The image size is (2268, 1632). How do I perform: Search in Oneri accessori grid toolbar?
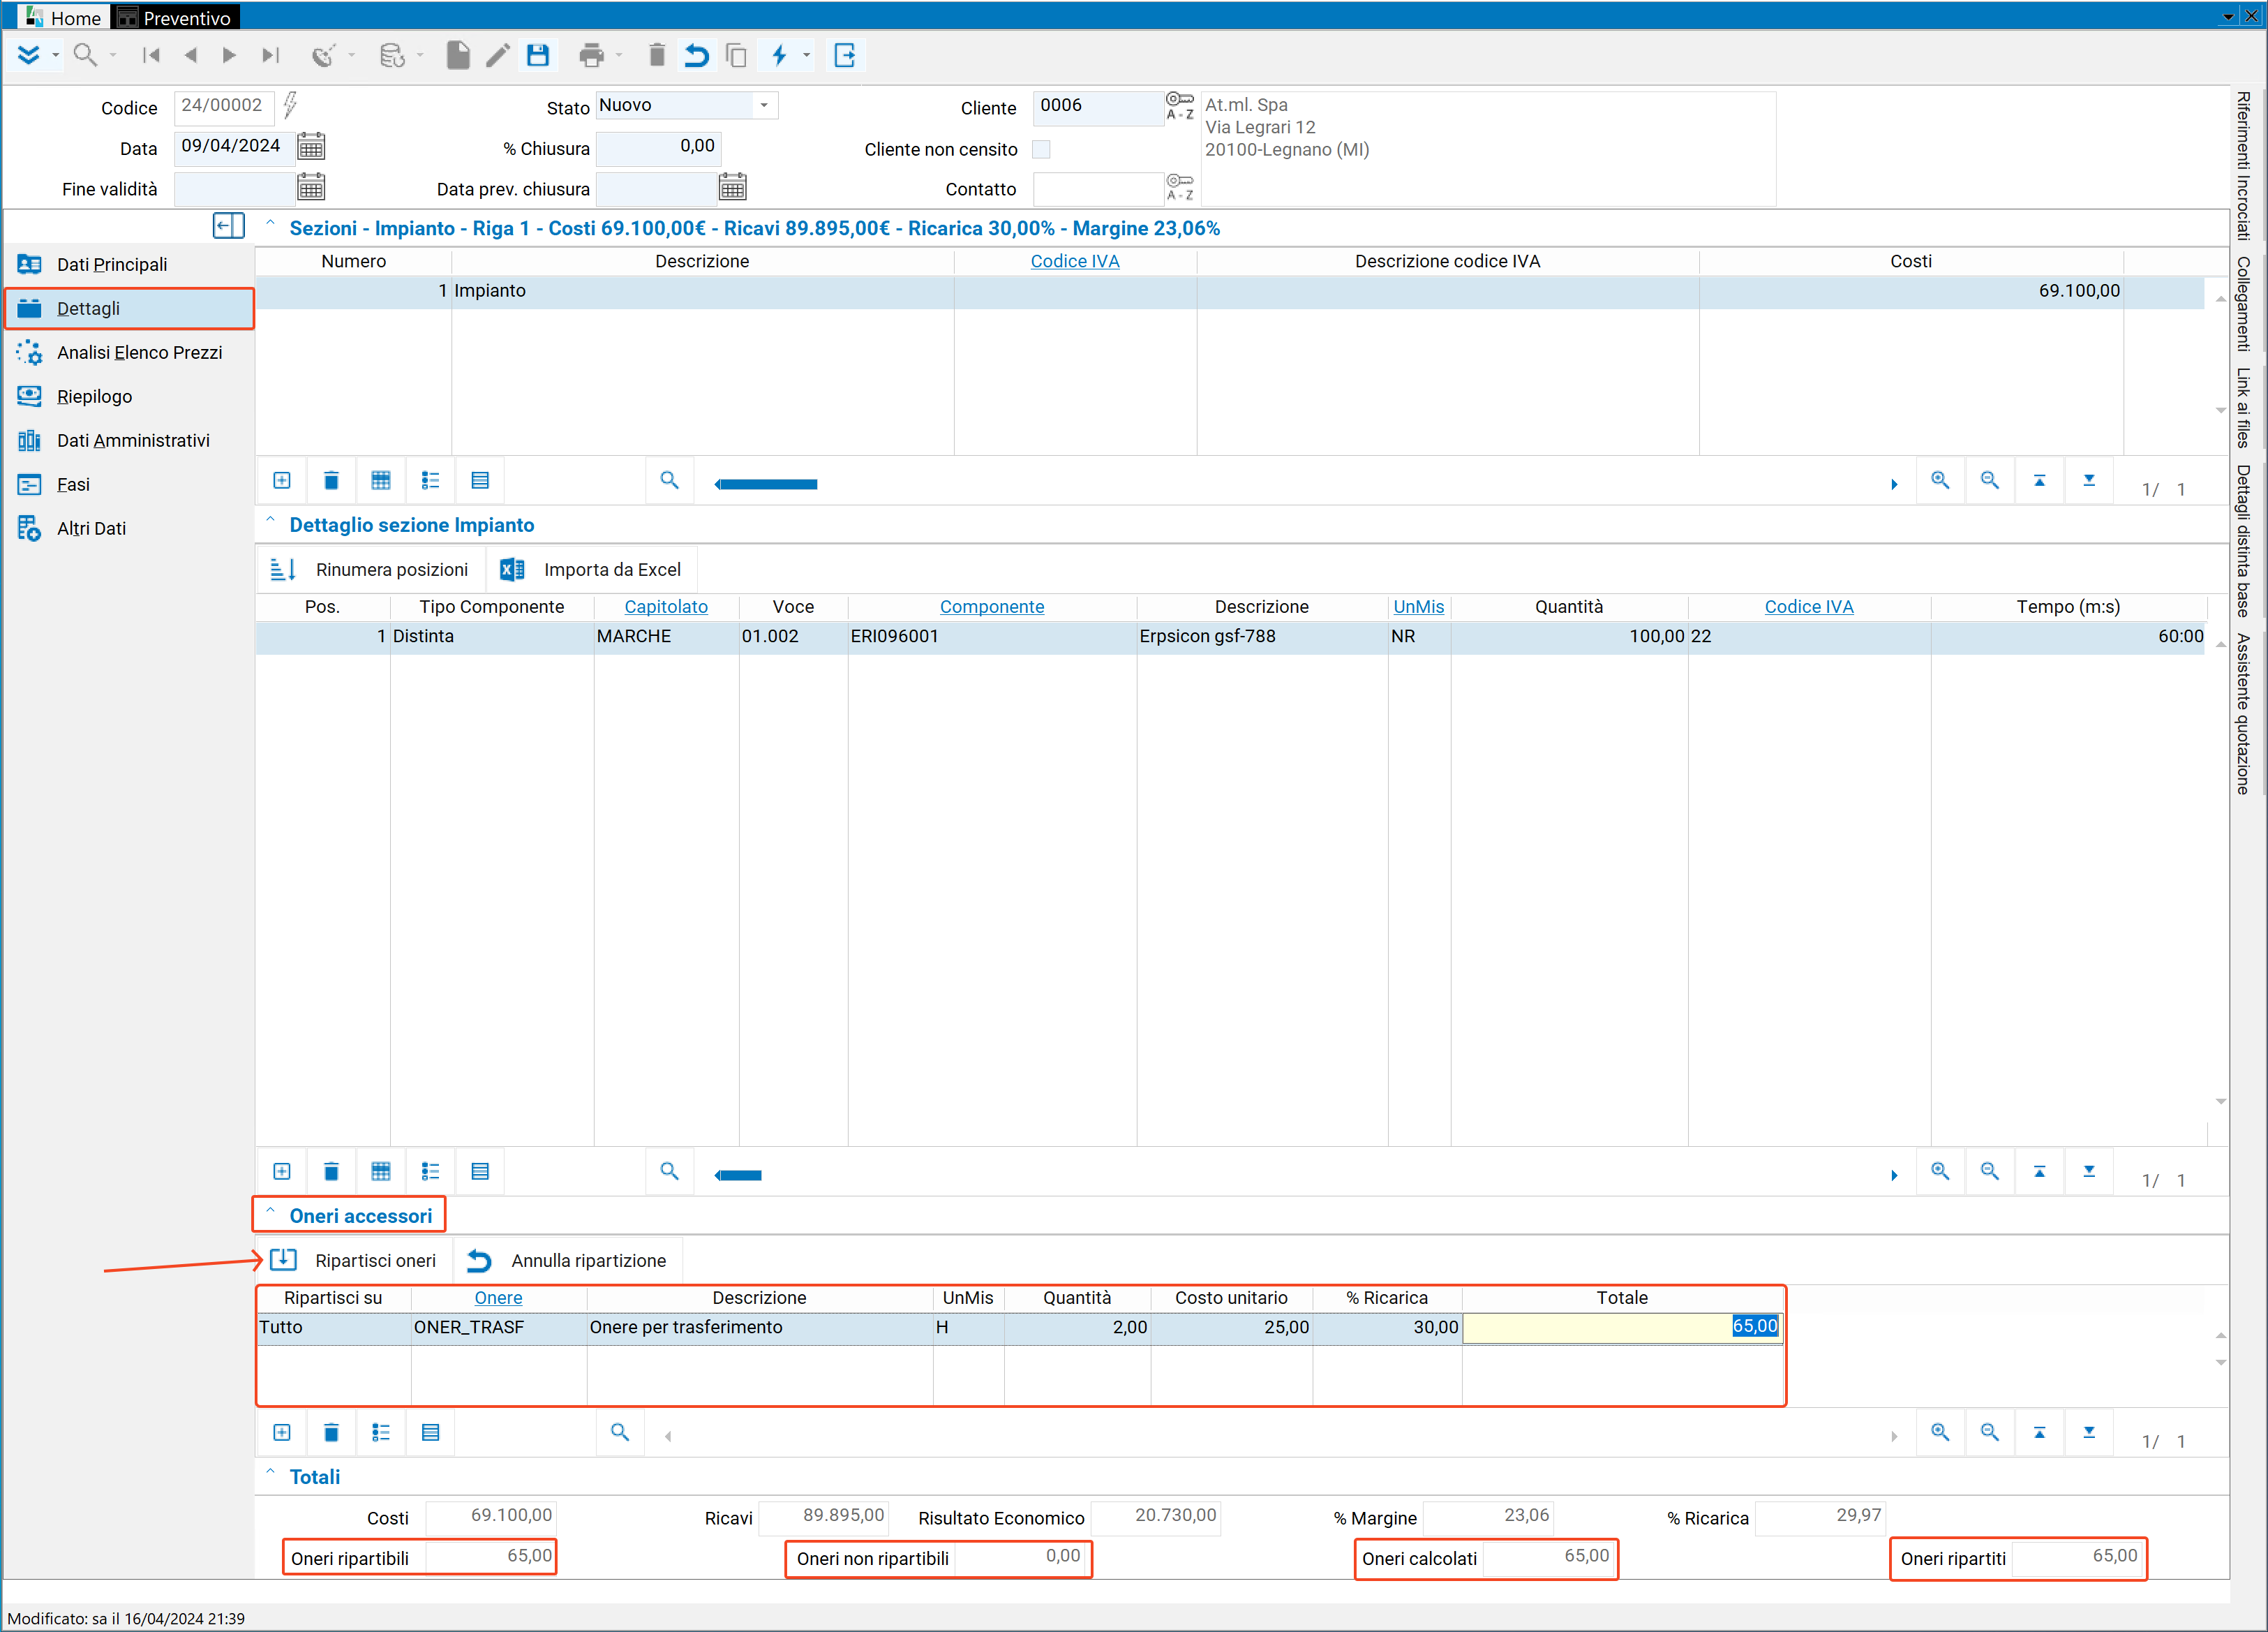point(620,1433)
